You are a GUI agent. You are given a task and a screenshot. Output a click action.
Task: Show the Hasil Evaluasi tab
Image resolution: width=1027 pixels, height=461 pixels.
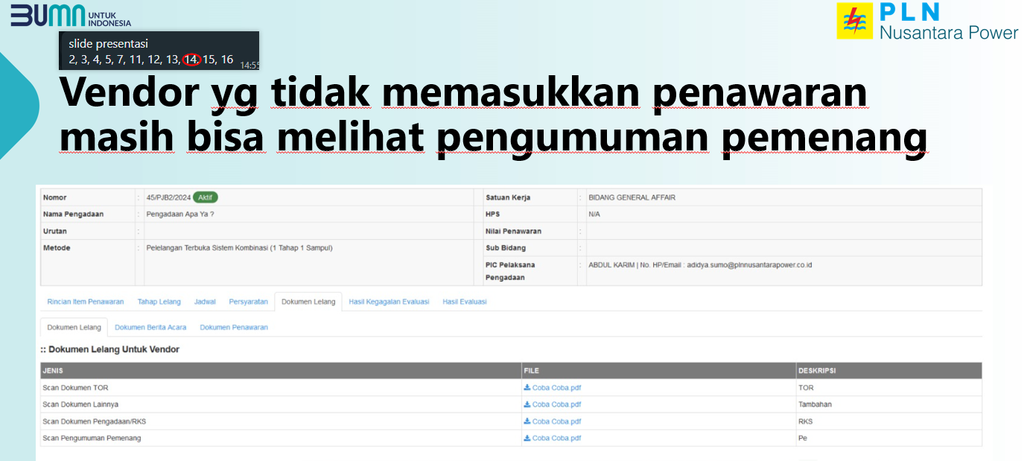464,302
